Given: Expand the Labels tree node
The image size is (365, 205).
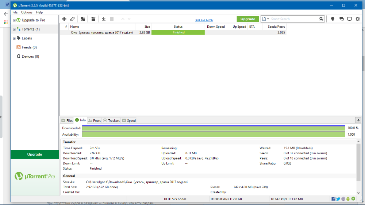Looking at the screenshot, I should pyautogui.click(x=14, y=38).
